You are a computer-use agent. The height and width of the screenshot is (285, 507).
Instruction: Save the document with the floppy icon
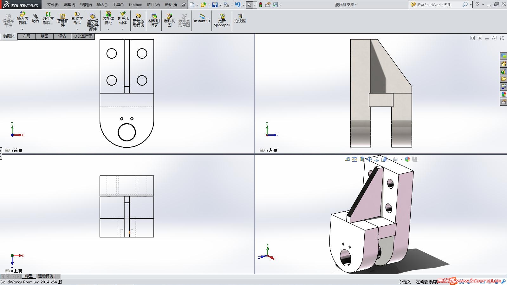point(215,5)
